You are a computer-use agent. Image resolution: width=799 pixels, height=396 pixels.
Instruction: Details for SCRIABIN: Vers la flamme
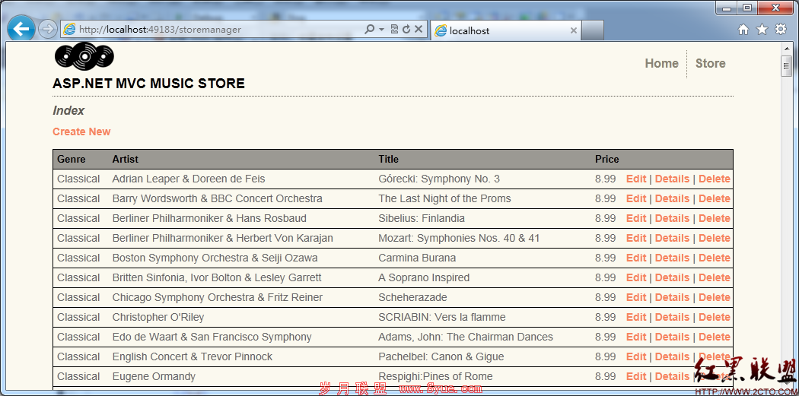672,317
